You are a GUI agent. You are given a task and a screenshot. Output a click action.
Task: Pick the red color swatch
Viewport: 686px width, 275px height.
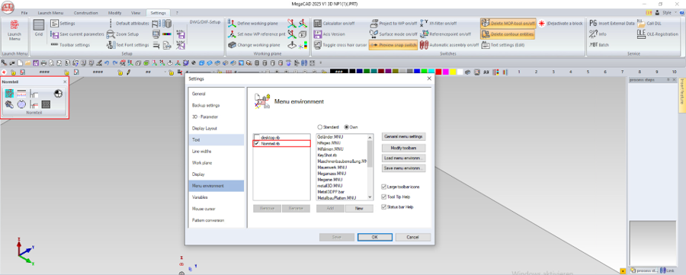439,72
